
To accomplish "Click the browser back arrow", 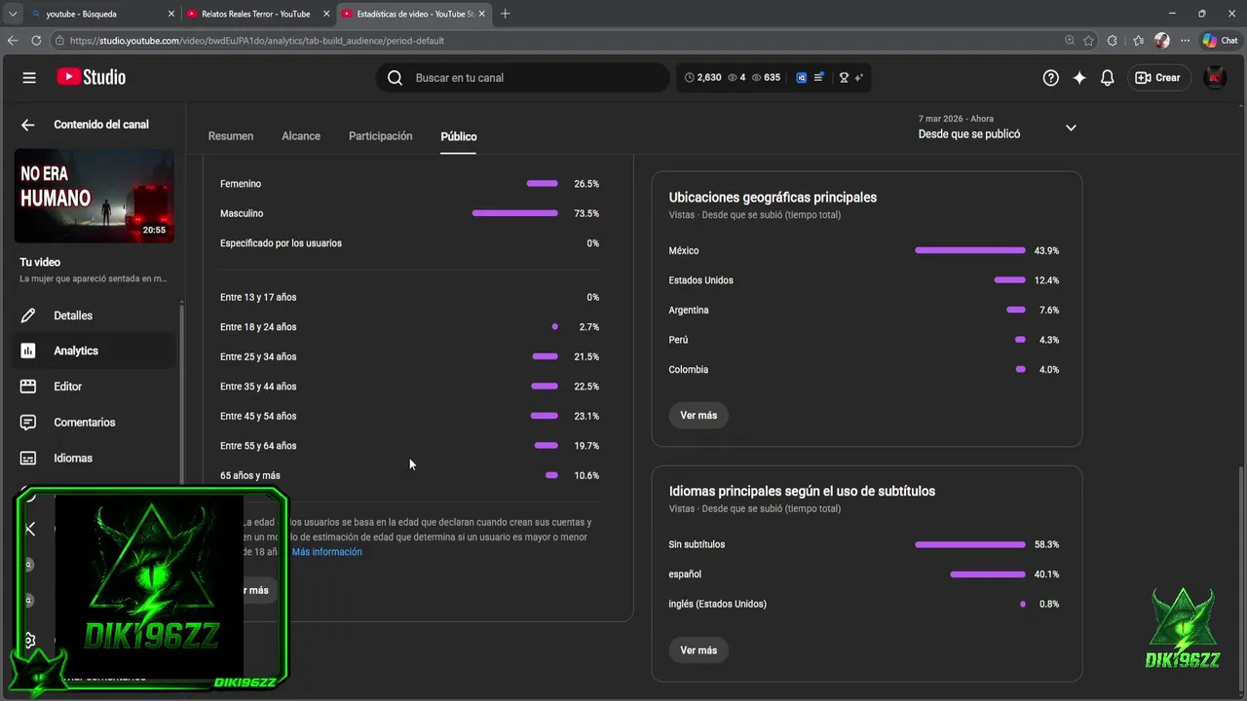I will 13,41.
